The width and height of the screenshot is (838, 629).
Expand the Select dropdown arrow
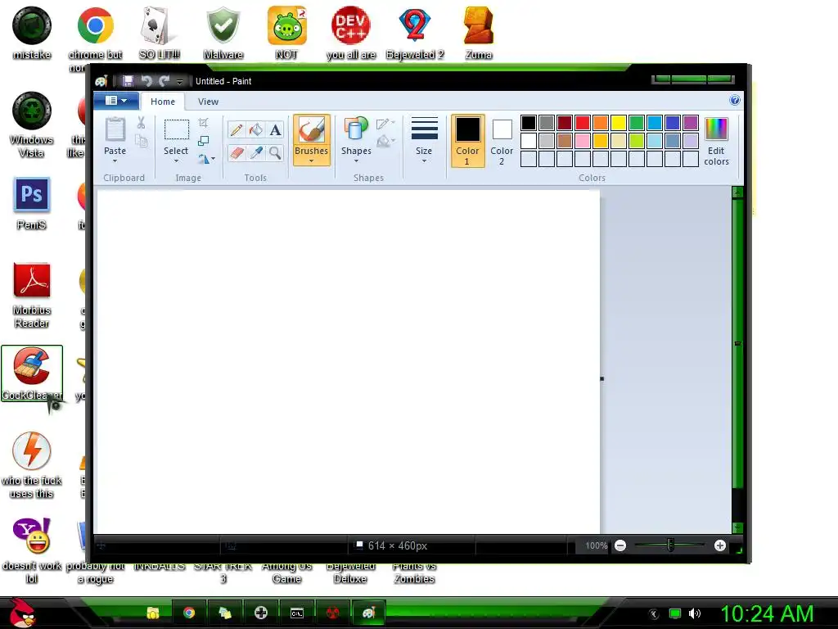pos(176,161)
